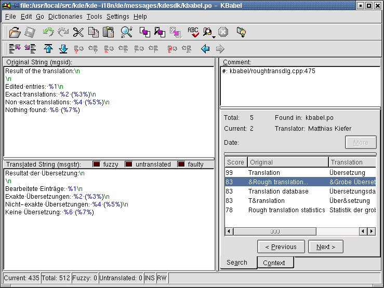
Task: Copy search result to msgstr icon
Action: tap(160, 32)
